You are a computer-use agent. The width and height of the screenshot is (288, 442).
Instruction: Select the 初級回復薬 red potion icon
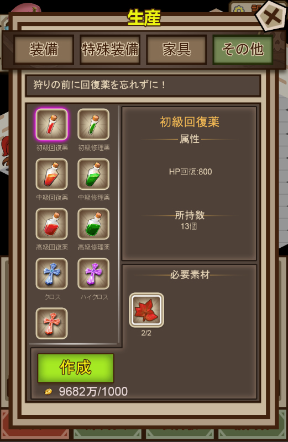click(51, 124)
